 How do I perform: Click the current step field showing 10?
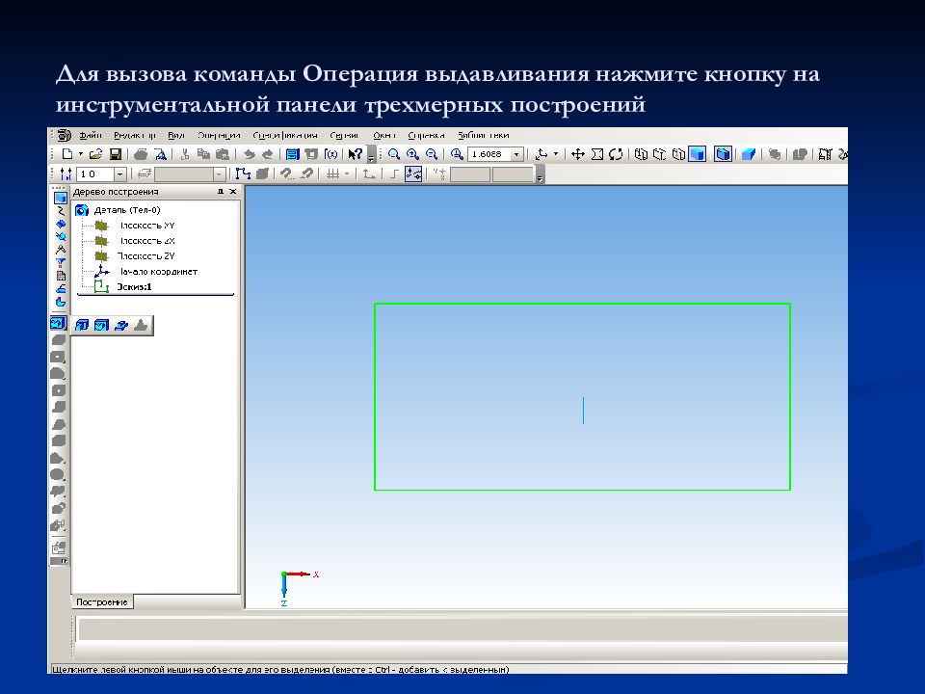pyautogui.click(x=95, y=174)
